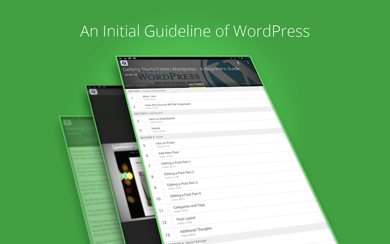Tap the progress circle for lecture 1
390x244 pixels.
coord(139,98)
